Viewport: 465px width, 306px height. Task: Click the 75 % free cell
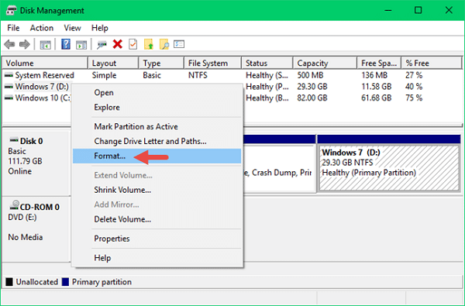(414, 98)
